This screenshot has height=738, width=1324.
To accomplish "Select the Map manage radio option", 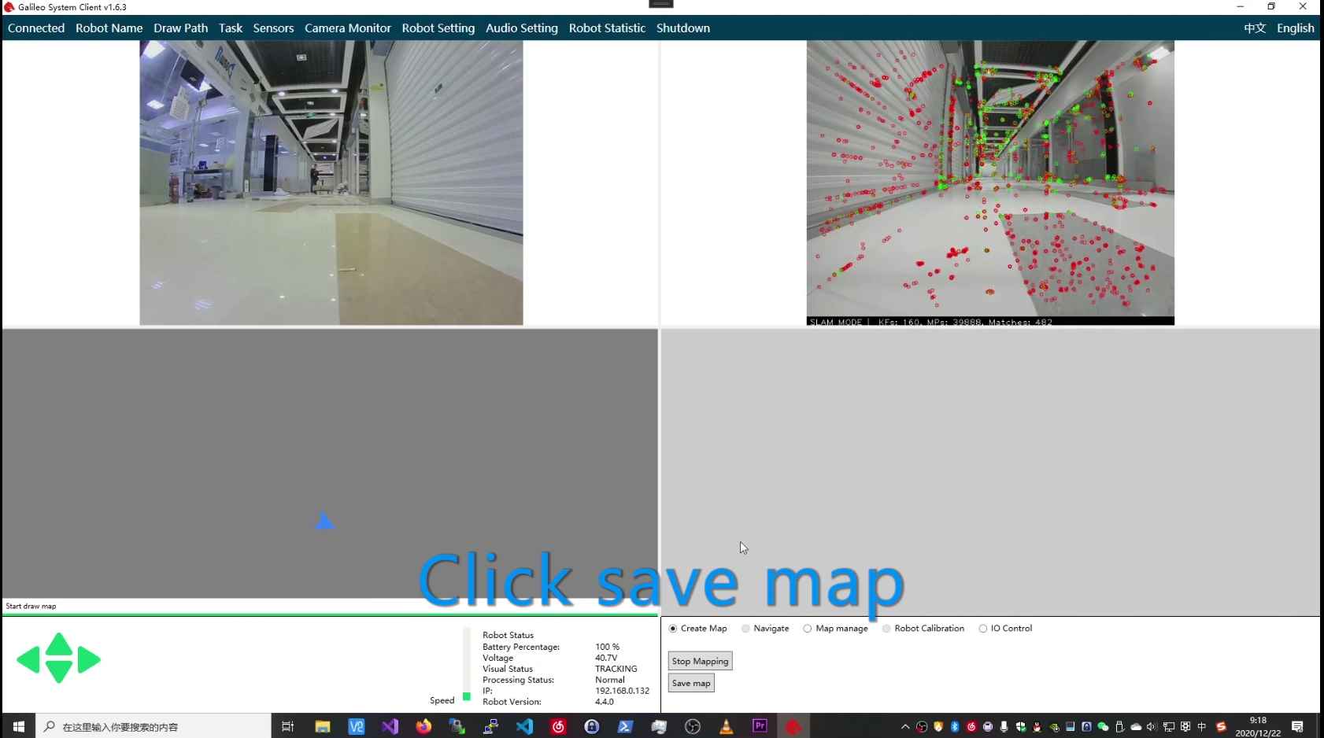I will pyautogui.click(x=808, y=629).
